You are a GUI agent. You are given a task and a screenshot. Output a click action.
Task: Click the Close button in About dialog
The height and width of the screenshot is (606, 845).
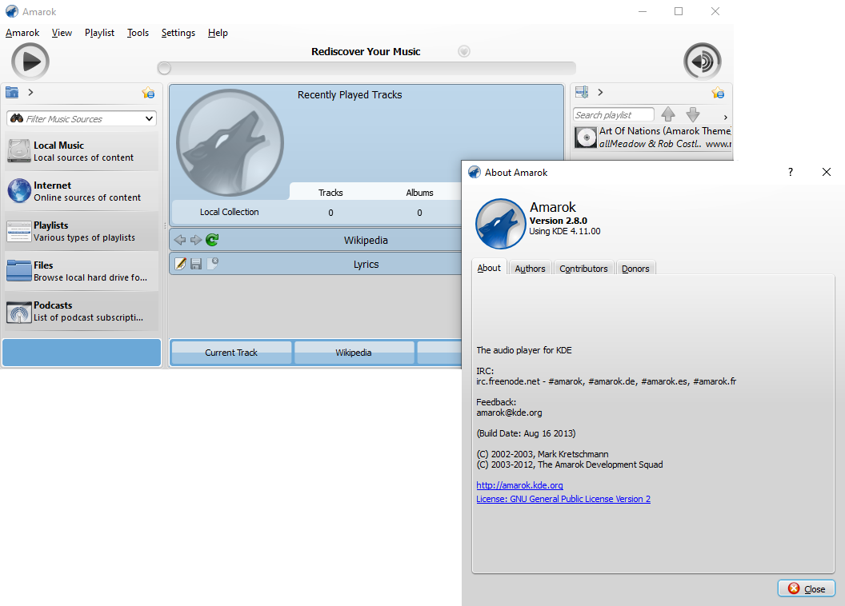pyautogui.click(x=807, y=588)
